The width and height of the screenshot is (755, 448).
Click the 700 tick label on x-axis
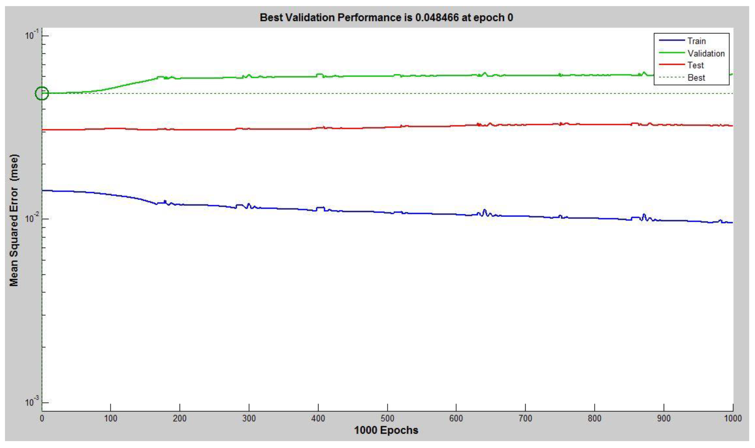[x=525, y=418]
